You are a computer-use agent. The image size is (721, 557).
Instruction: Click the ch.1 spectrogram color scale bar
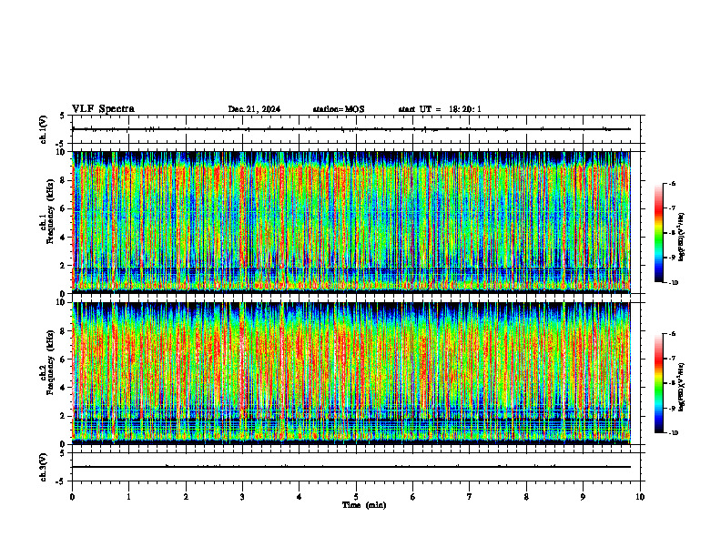click(658, 233)
